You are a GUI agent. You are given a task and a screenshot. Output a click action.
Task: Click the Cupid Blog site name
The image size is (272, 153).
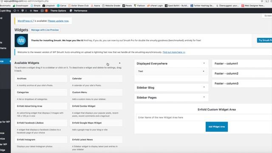(5, 11)
